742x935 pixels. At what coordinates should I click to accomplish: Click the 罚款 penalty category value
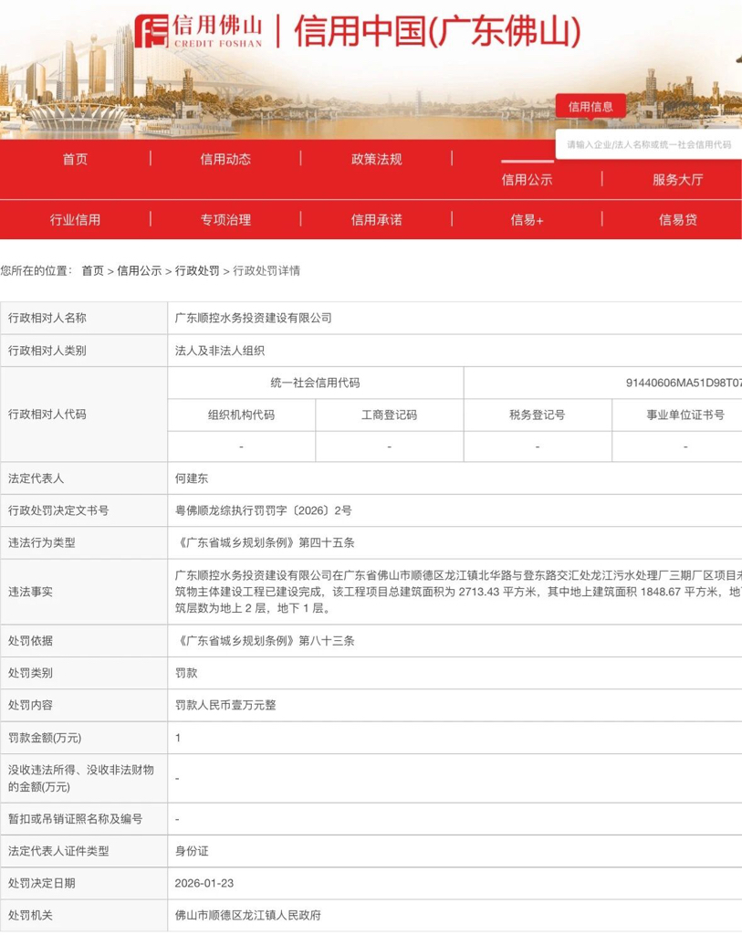(186, 673)
